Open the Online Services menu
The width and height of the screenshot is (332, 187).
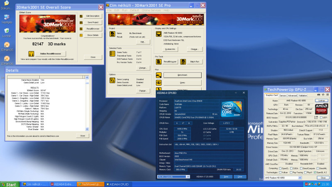click(151, 10)
